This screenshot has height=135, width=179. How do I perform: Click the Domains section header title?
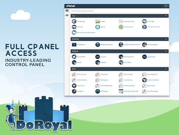[75, 51]
